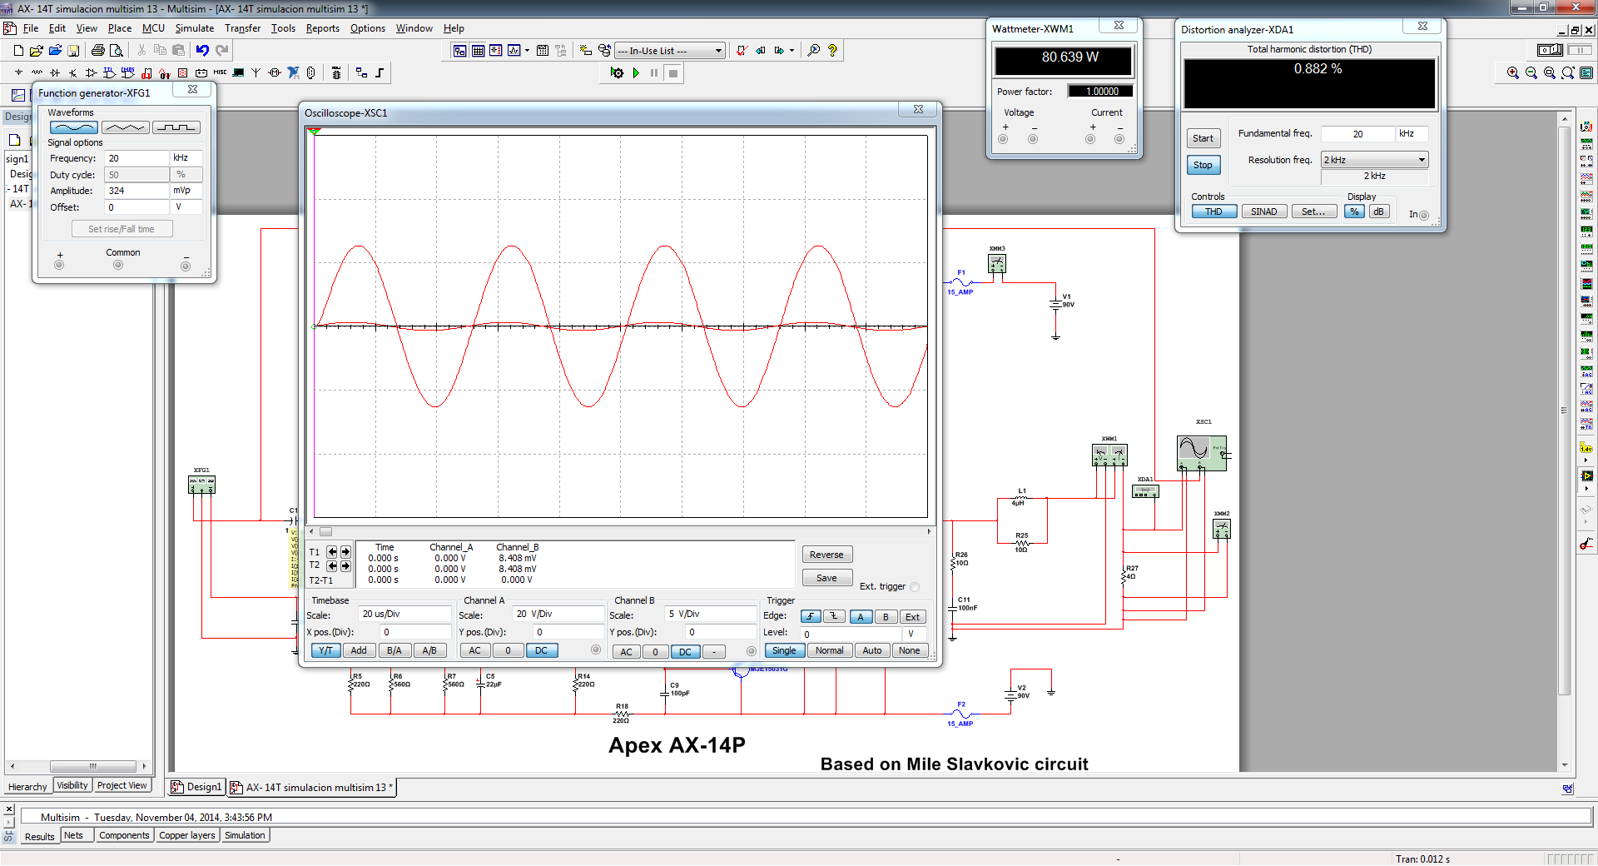1598x866 pixels.
Task: Click Start in Distortion analyzer
Action: click(1203, 139)
